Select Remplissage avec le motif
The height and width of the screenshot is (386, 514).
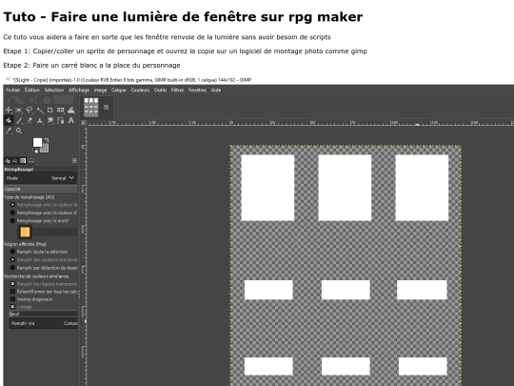point(40,220)
